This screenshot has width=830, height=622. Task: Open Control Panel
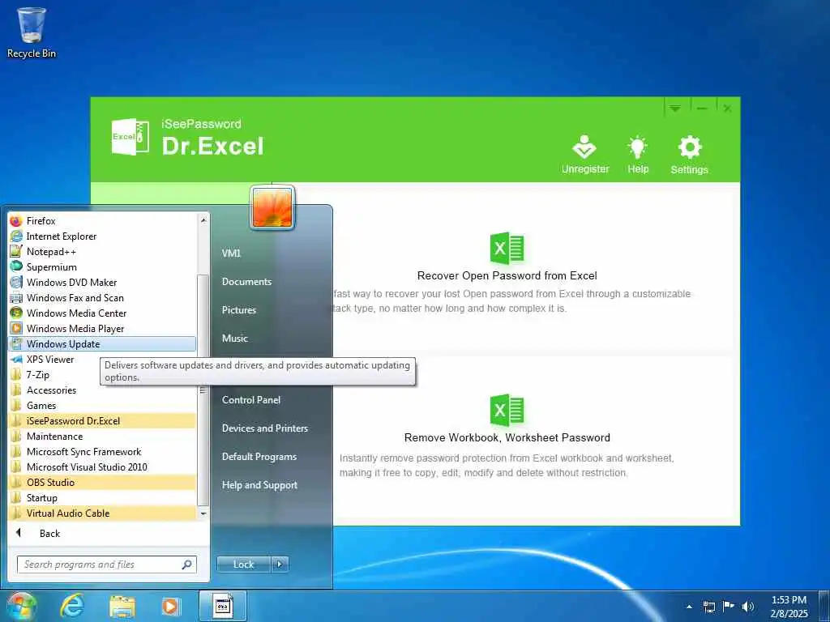(251, 400)
